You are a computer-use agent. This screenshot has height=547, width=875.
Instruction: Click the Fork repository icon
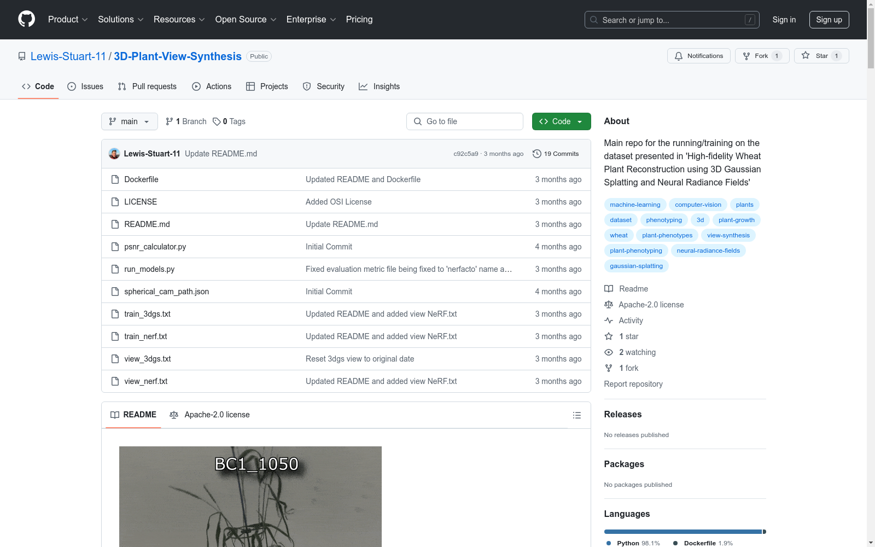(746, 56)
